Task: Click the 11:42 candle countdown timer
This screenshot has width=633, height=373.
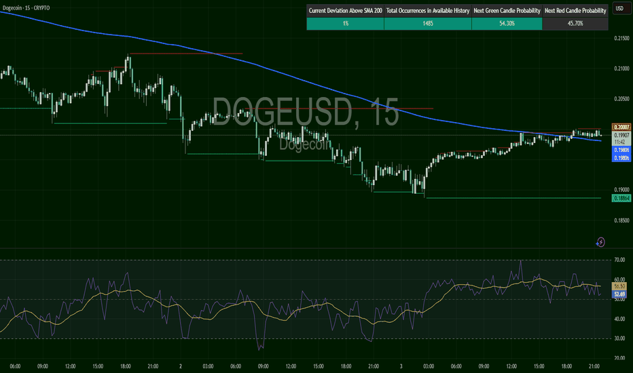Action: tap(619, 142)
